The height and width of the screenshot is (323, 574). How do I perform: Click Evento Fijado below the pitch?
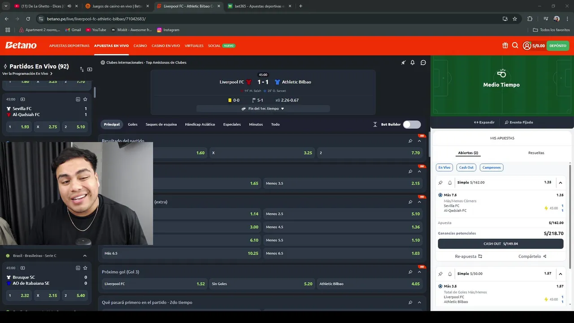pos(519,122)
